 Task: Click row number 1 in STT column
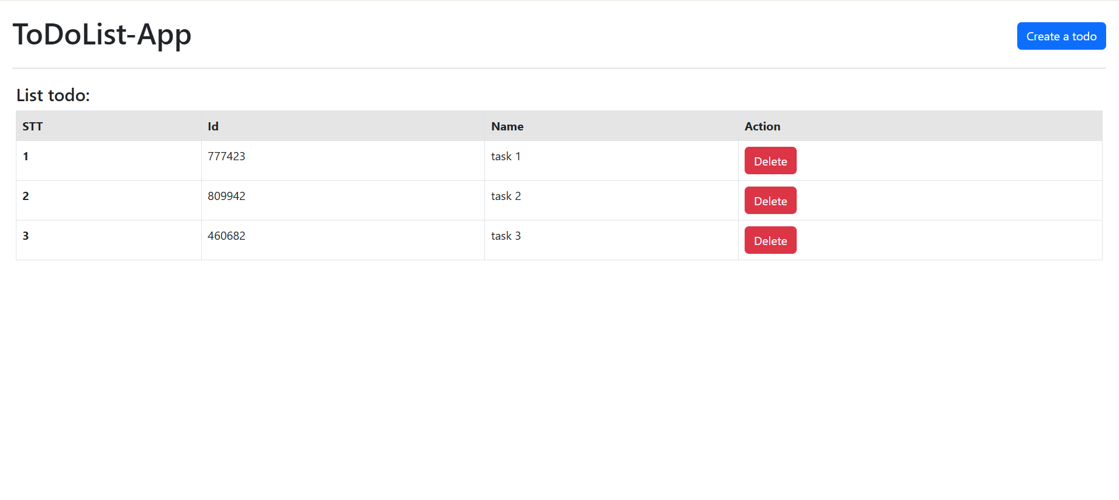pos(26,156)
